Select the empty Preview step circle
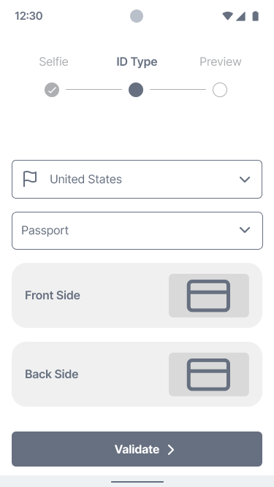This screenshot has width=274, height=487. pyautogui.click(x=220, y=90)
